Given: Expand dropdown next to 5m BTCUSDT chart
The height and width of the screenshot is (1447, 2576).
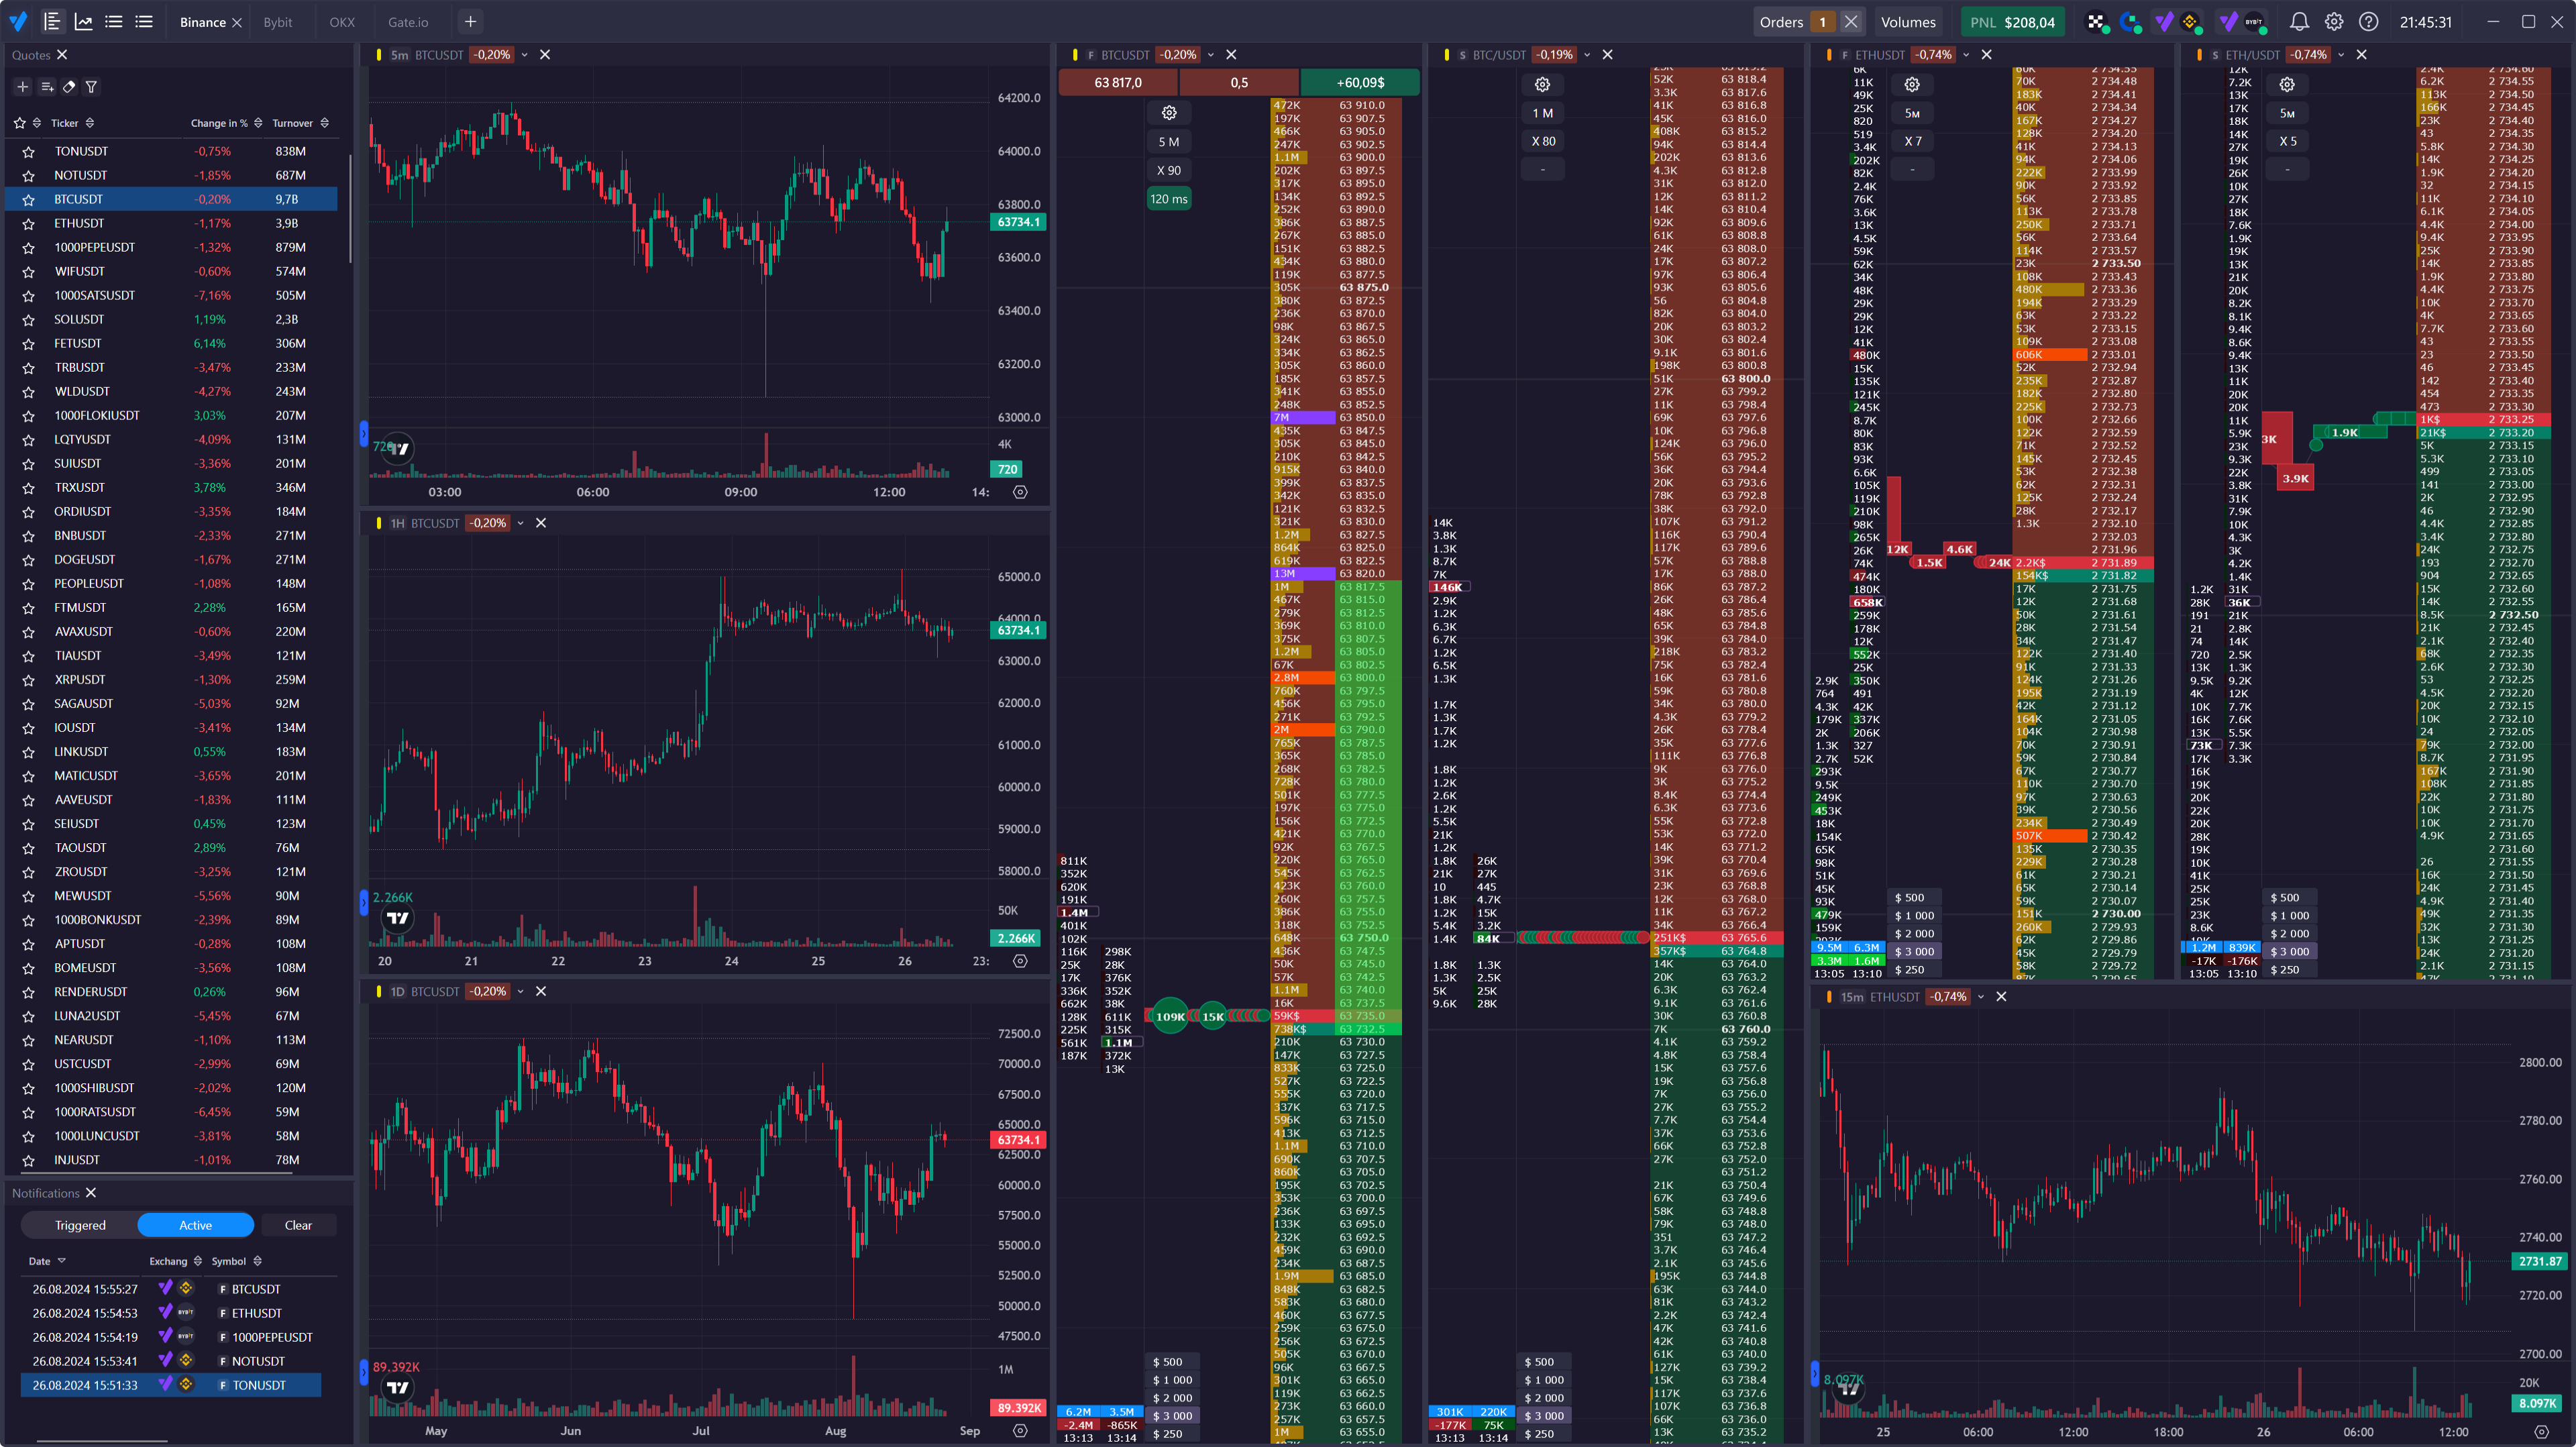Looking at the screenshot, I should click(524, 55).
